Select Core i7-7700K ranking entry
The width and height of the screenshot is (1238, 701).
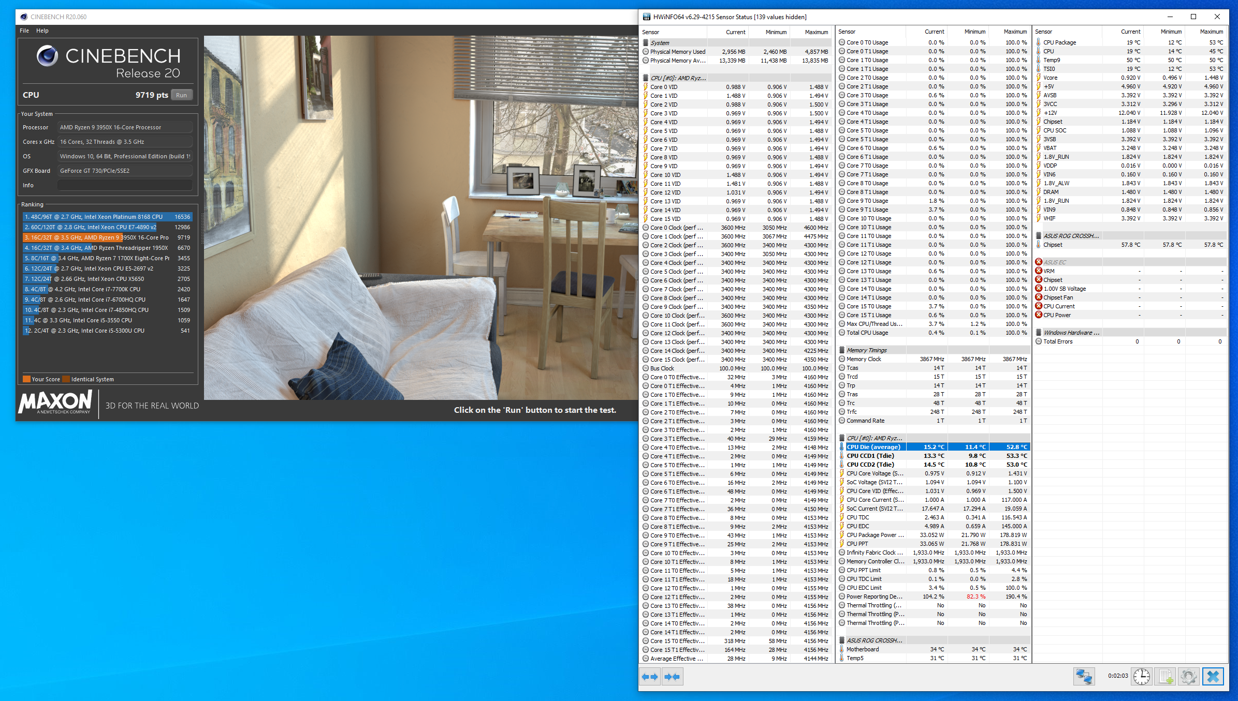(x=107, y=289)
